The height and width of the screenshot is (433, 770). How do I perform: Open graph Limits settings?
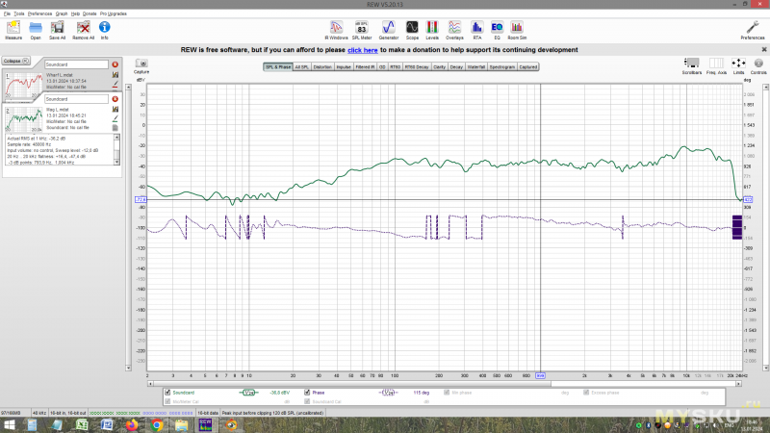(x=738, y=64)
